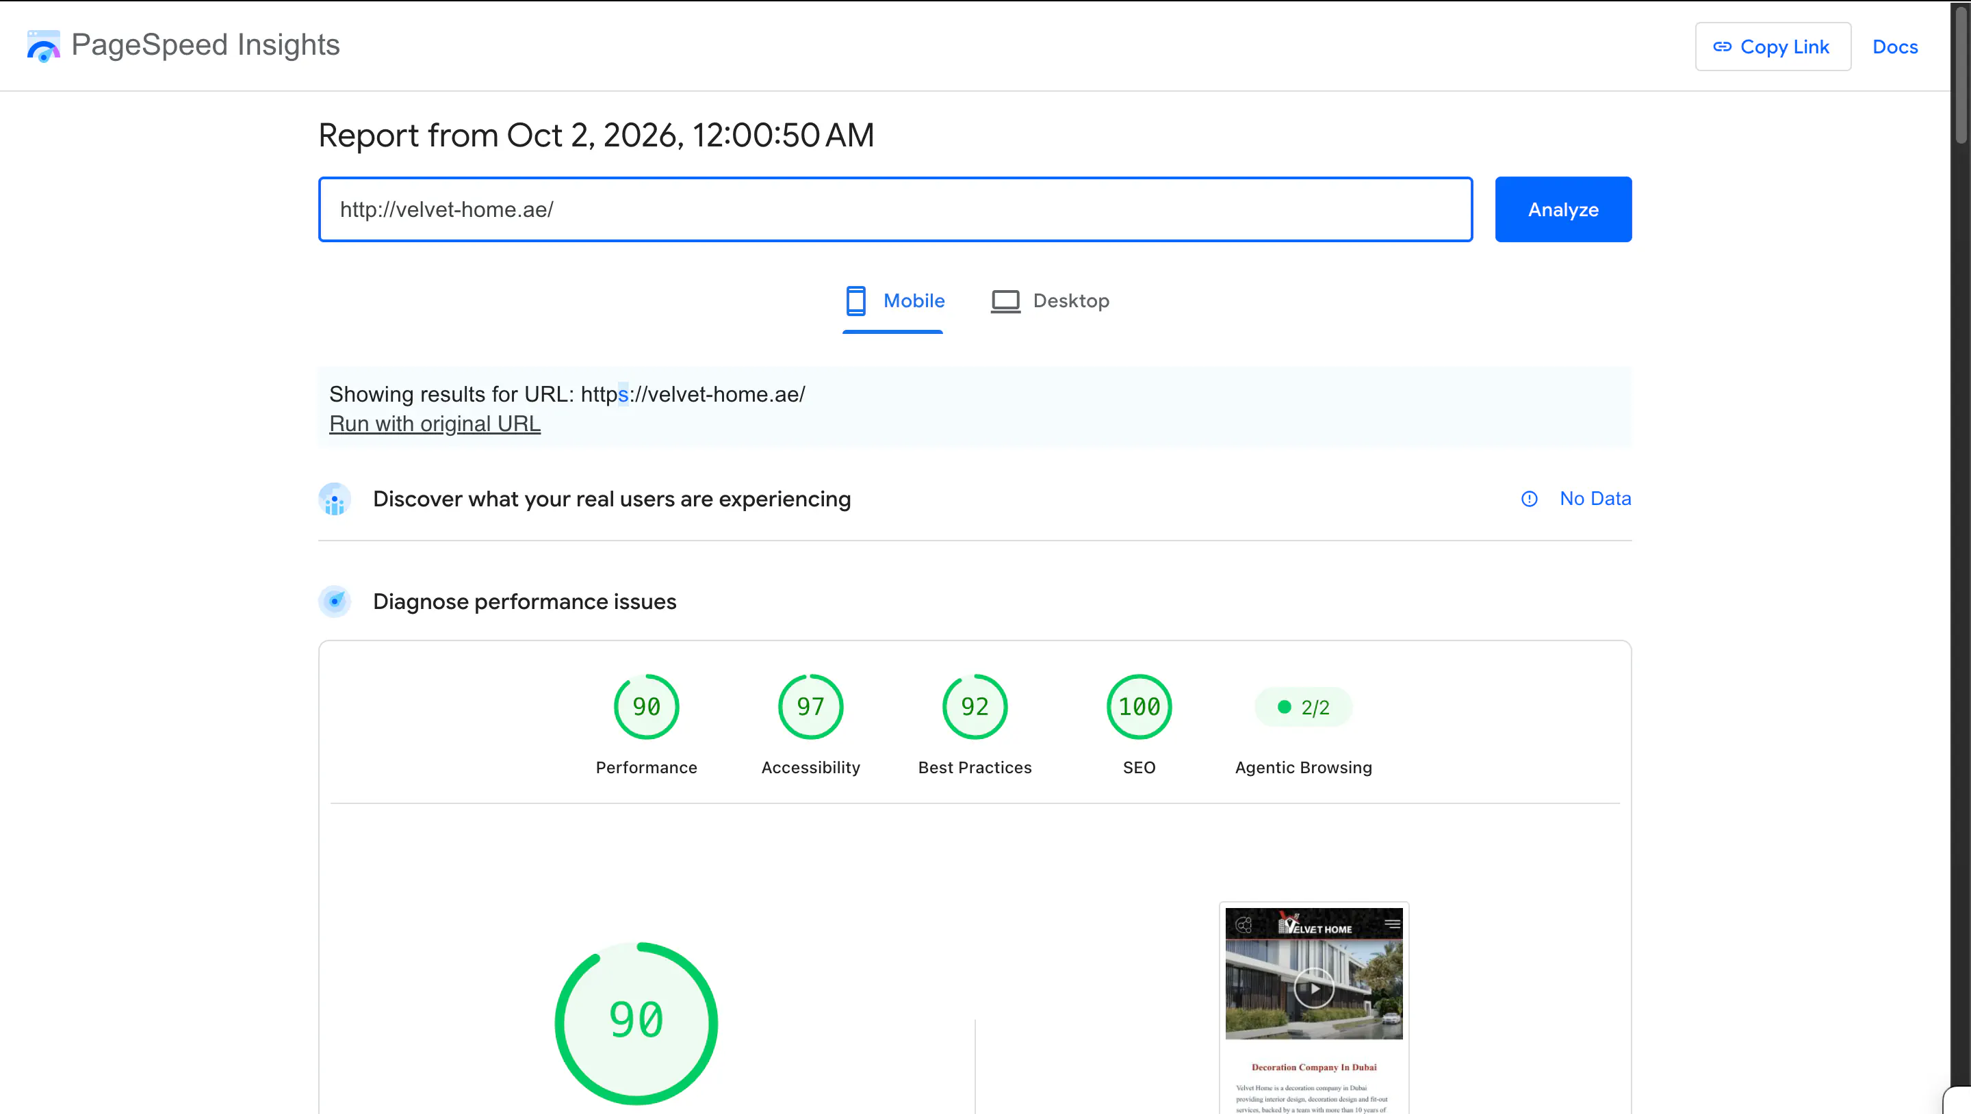Click the Accessibility label
This screenshot has width=1971, height=1114.
point(810,767)
